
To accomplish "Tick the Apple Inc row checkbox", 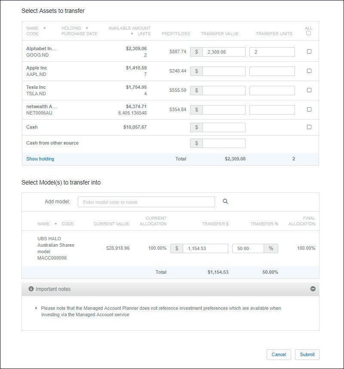I will 309,71.
